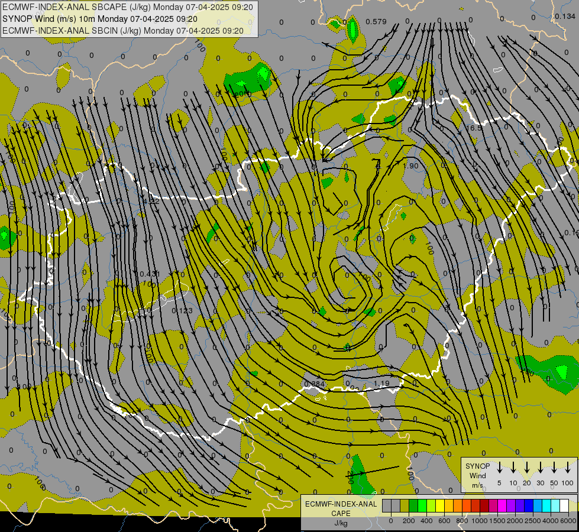Pick the dark green swatch in CAPE legend
The height and width of the screenshot is (532, 579).
point(413,505)
